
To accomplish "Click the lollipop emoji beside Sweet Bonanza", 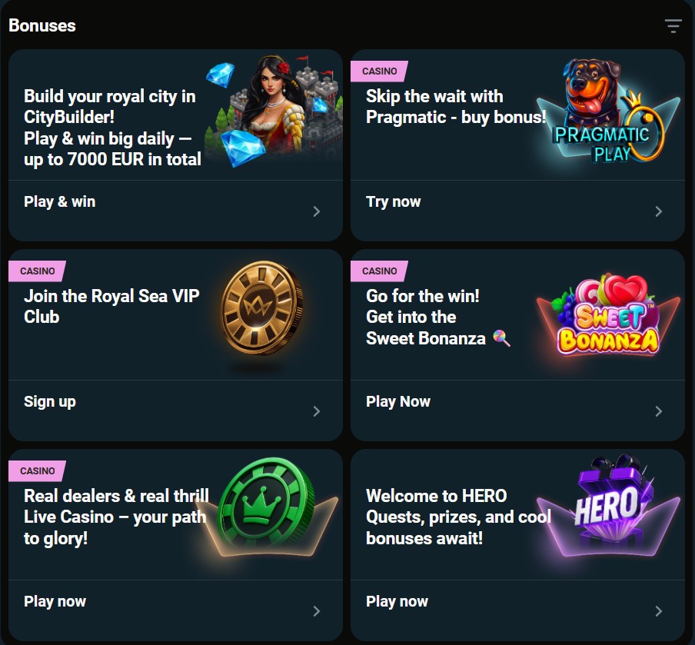I will pyautogui.click(x=501, y=338).
